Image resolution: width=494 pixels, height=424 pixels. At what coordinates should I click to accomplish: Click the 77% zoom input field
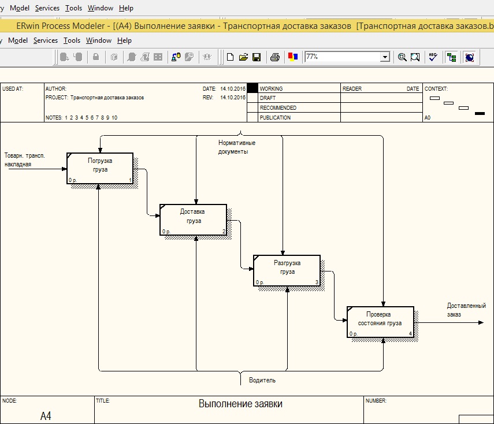[343, 57]
